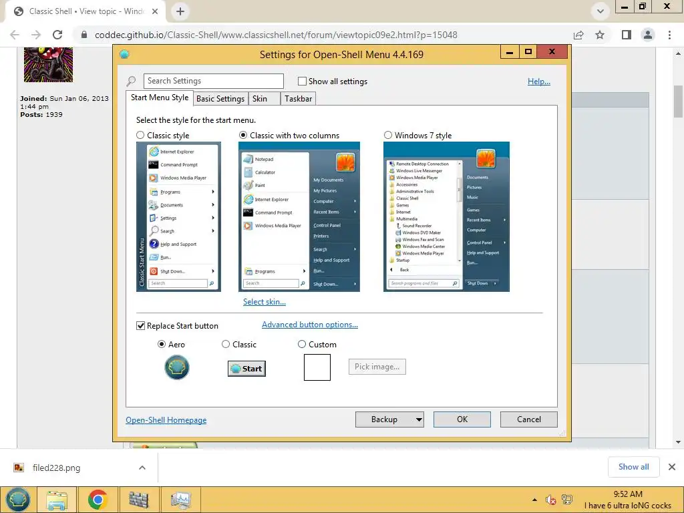Open Chrome three-dot menu
The height and width of the screenshot is (513, 684).
pyautogui.click(x=669, y=35)
